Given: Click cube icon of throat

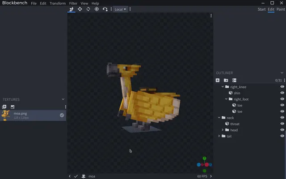Looking at the screenshot, I should pos(227,124).
